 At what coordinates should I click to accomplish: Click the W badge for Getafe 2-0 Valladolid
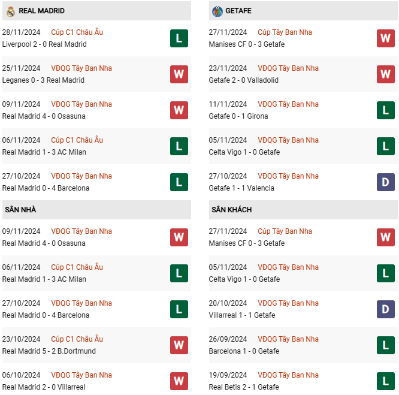385,74
